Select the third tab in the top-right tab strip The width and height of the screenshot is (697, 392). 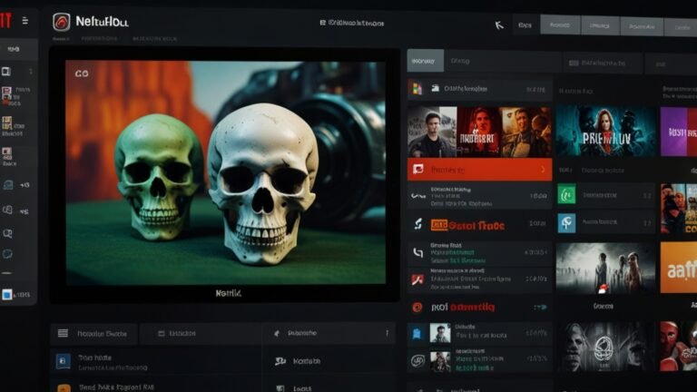[x=600, y=25]
